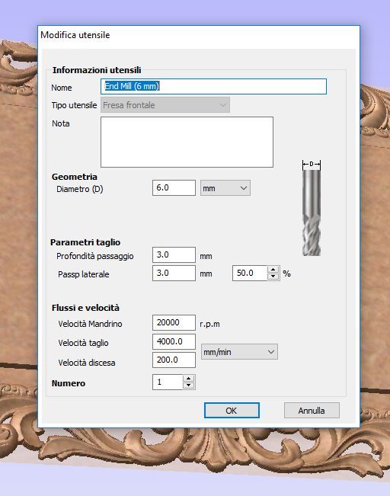The width and height of the screenshot is (390, 496).
Task: Click the Velocità Mandrino label
Action: coord(90,324)
